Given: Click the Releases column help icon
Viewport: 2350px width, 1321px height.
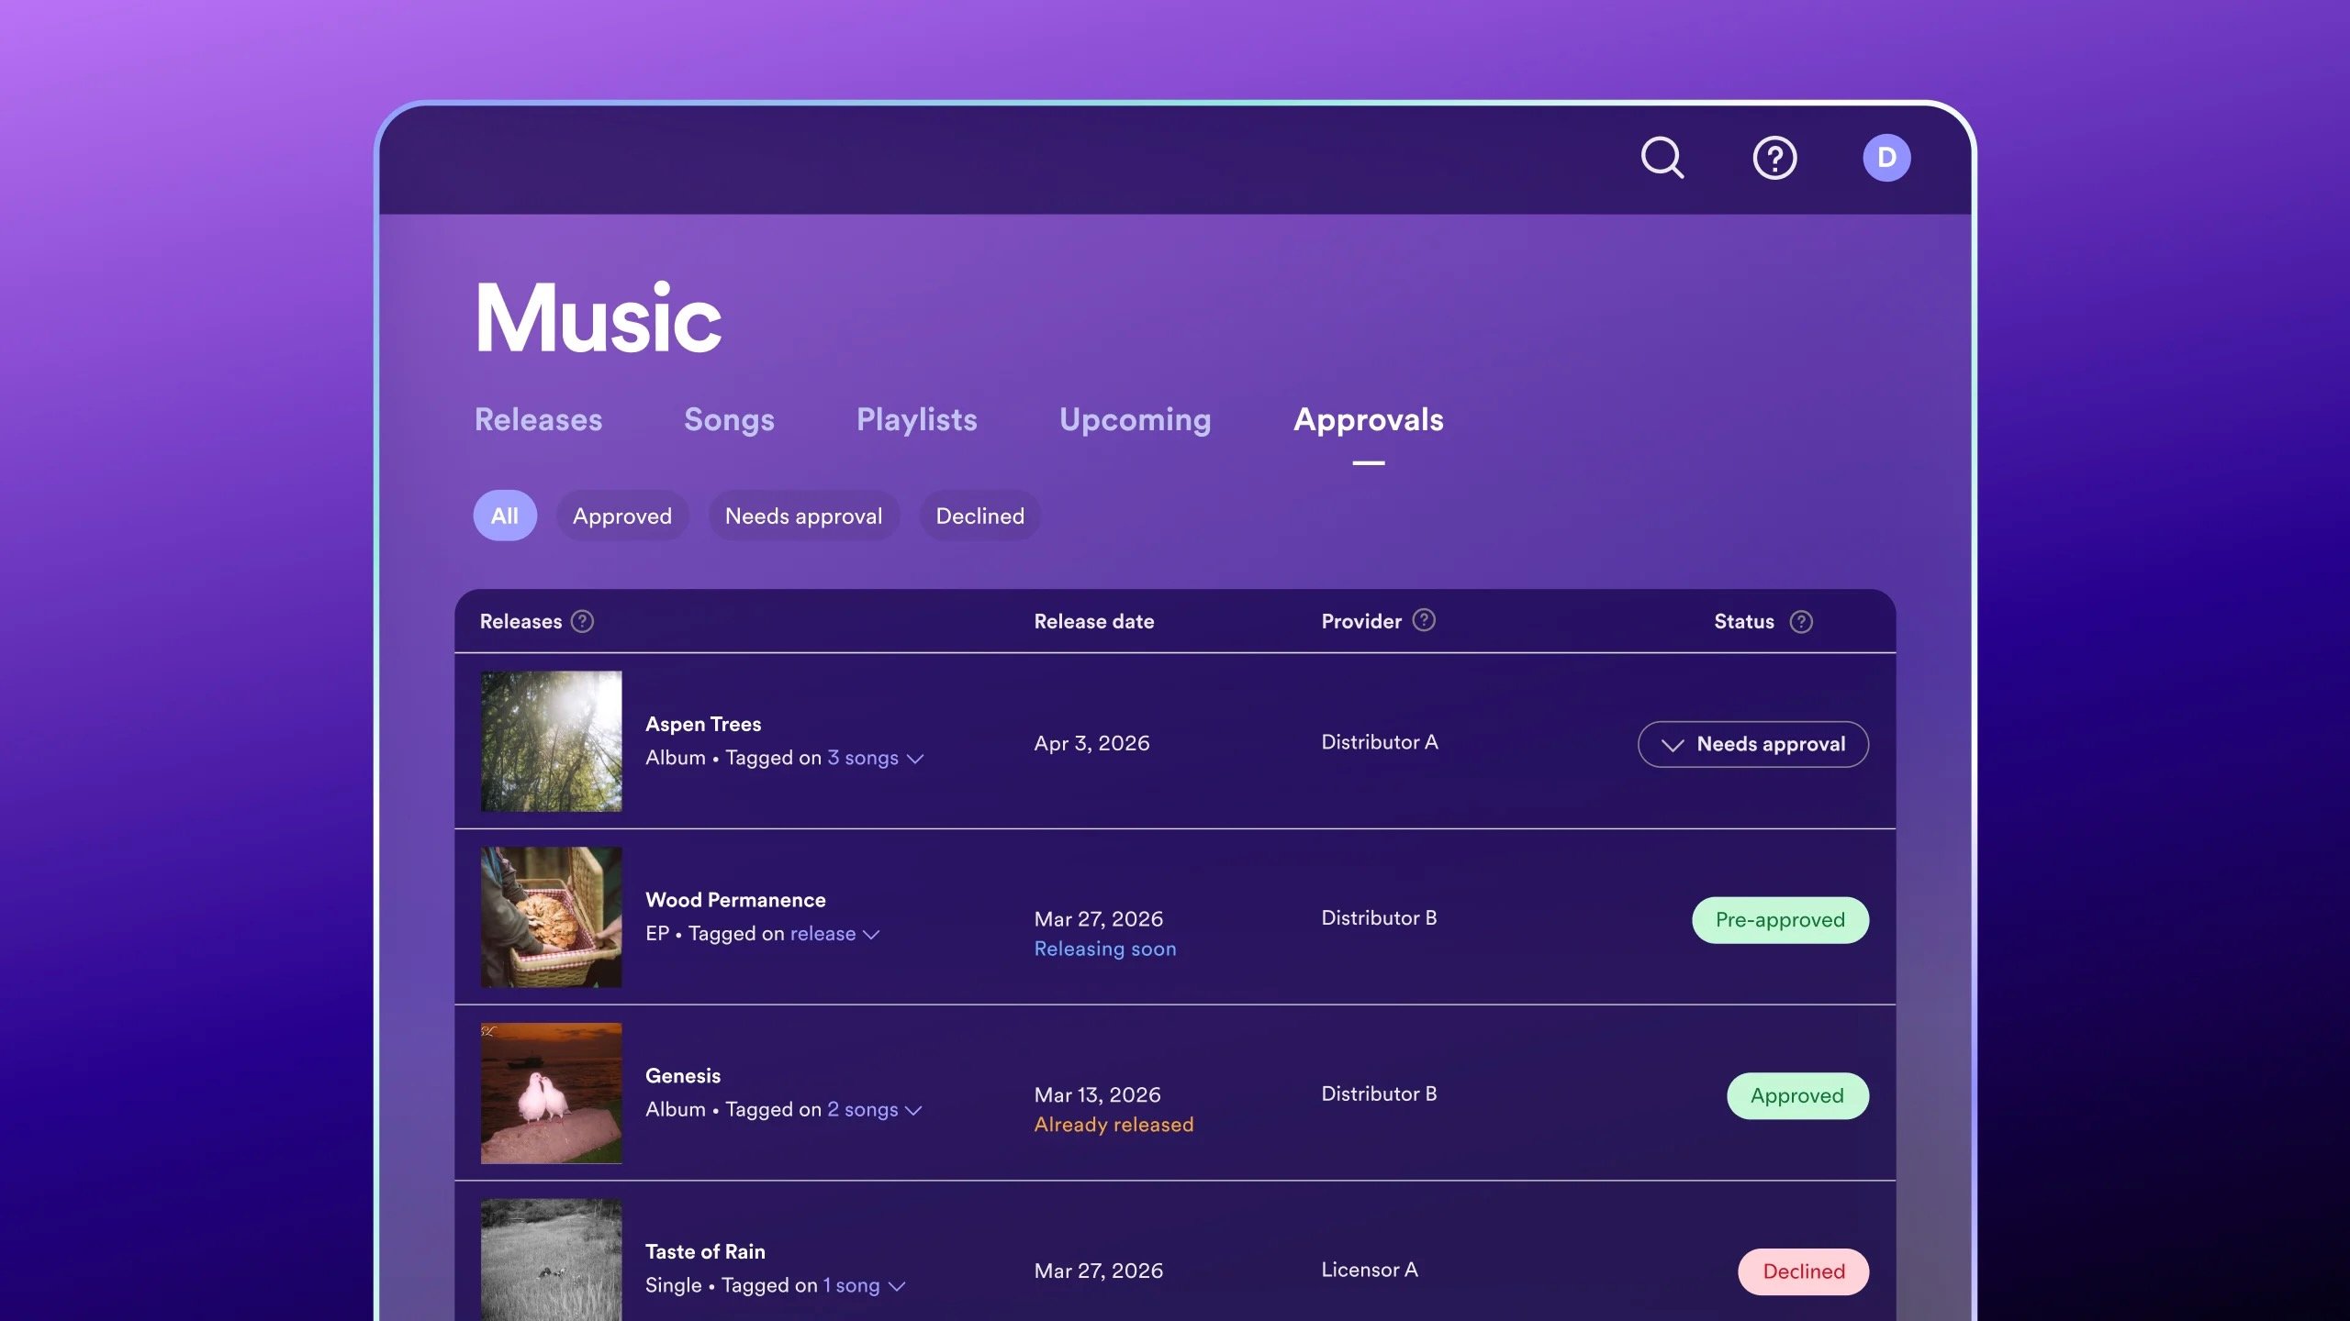Looking at the screenshot, I should click(583, 621).
